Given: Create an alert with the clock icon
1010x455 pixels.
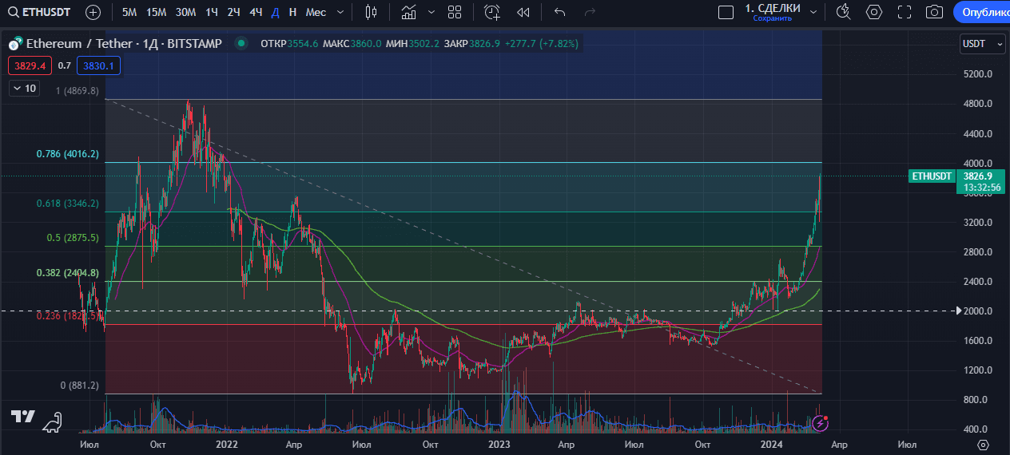Looking at the screenshot, I should [x=492, y=12].
